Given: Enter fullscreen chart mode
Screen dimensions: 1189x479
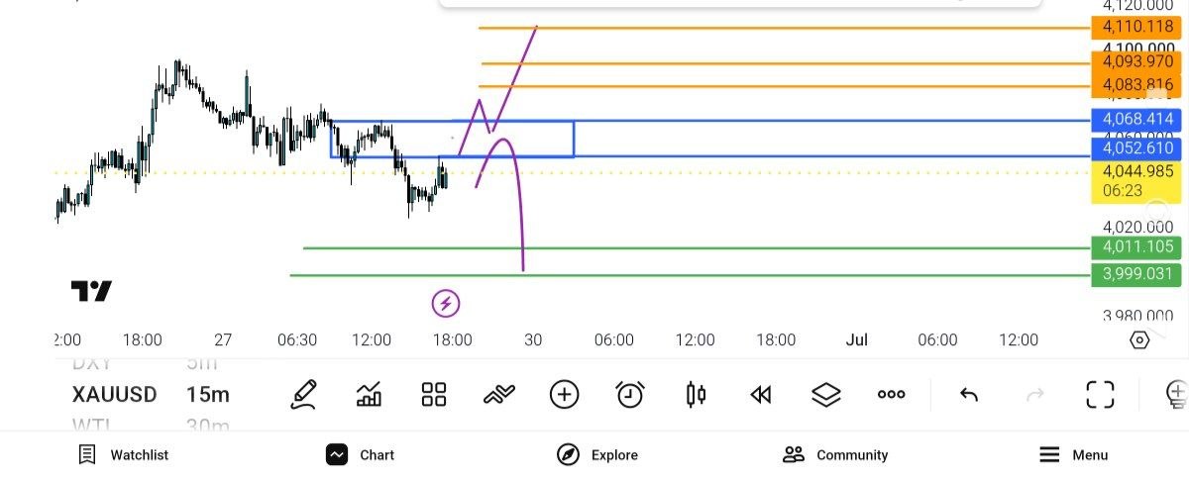Looking at the screenshot, I should (1100, 394).
